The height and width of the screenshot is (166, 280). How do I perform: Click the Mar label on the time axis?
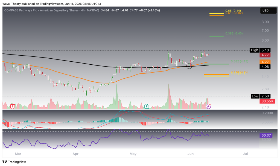[x=18, y=154]
